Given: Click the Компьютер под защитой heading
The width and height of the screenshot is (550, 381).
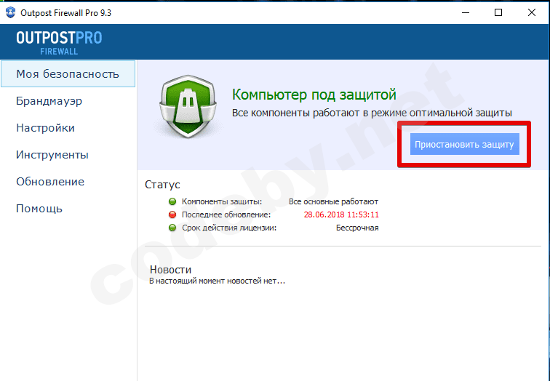Looking at the screenshot, I should (314, 95).
